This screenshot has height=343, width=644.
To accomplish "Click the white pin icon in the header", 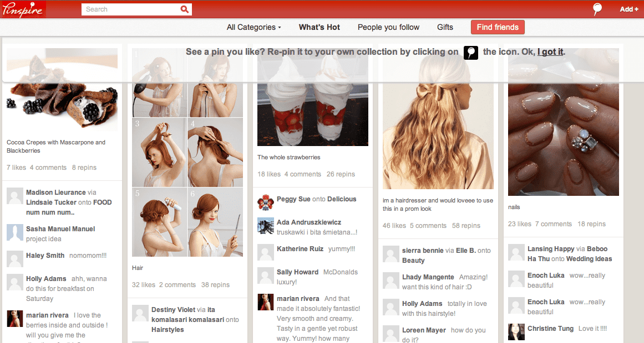I will click(x=597, y=9).
